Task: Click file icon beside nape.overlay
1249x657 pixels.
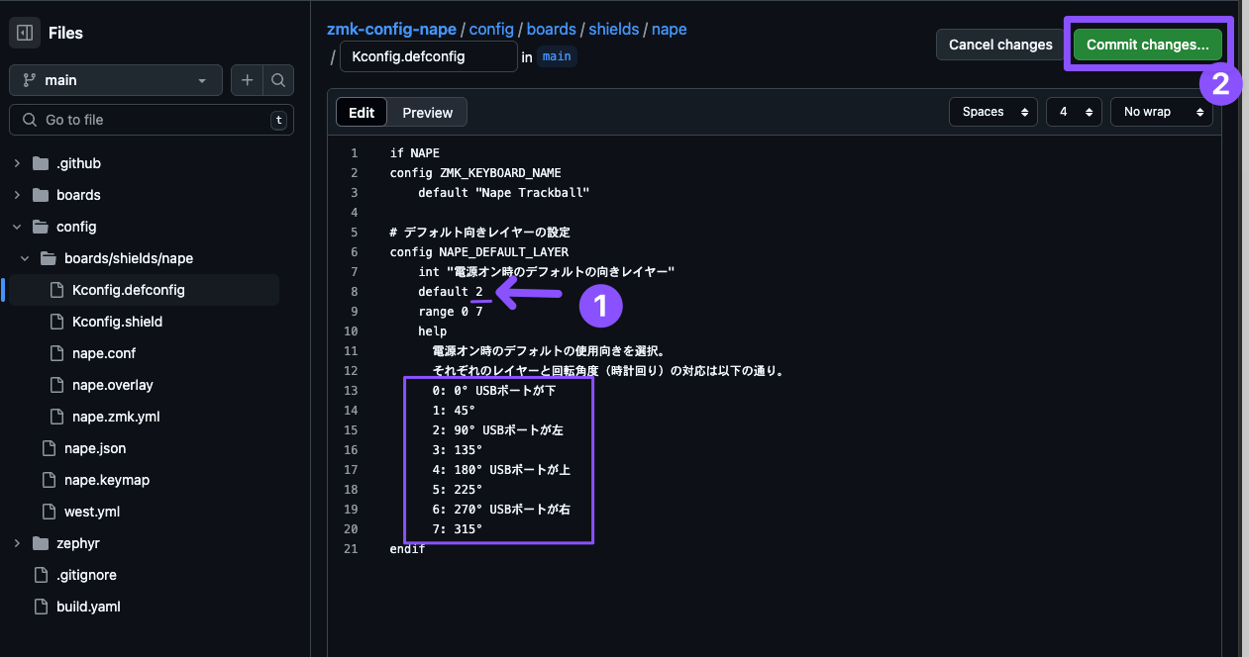Action: (x=56, y=385)
